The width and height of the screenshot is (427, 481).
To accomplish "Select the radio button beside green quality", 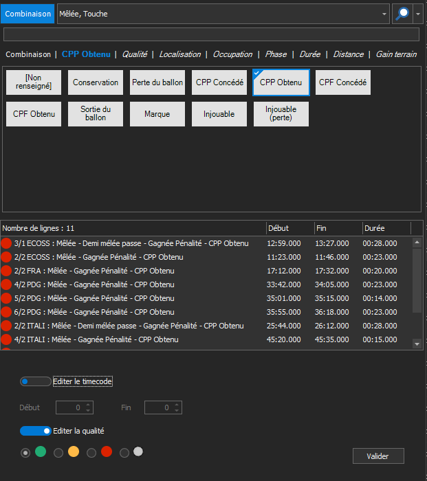I will tap(25, 452).
